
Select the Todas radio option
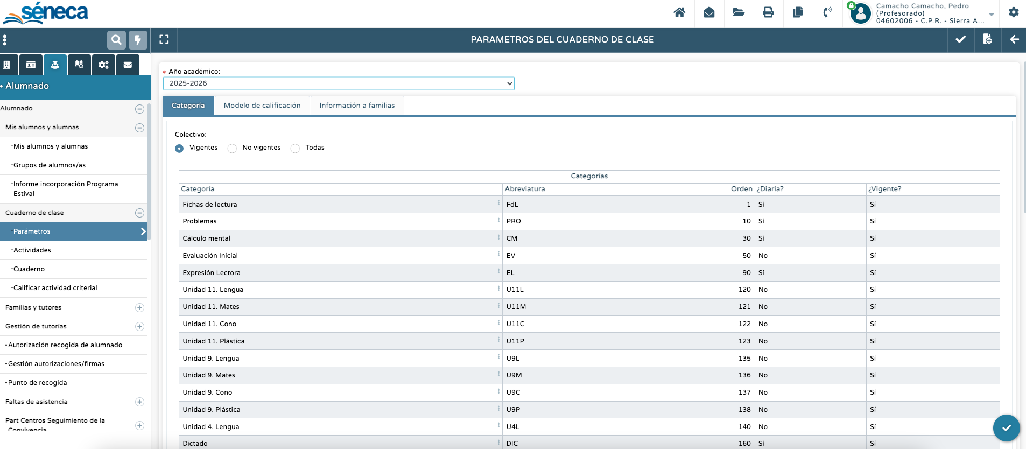pyautogui.click(x=295, y=149)
